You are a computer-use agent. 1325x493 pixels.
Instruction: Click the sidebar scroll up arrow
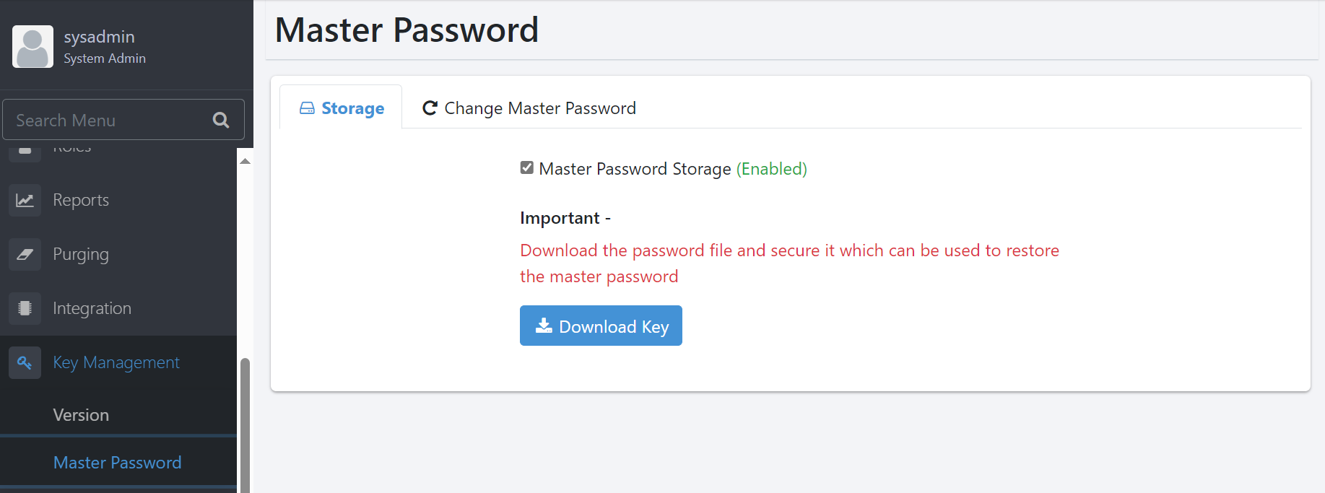(x=245, y=161)
